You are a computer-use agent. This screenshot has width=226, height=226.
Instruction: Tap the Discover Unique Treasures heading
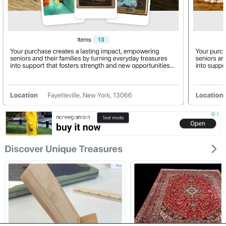click(64, 149)
